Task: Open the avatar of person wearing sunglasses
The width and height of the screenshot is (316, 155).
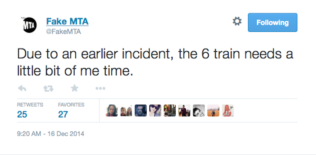Action: click(155, 111)
